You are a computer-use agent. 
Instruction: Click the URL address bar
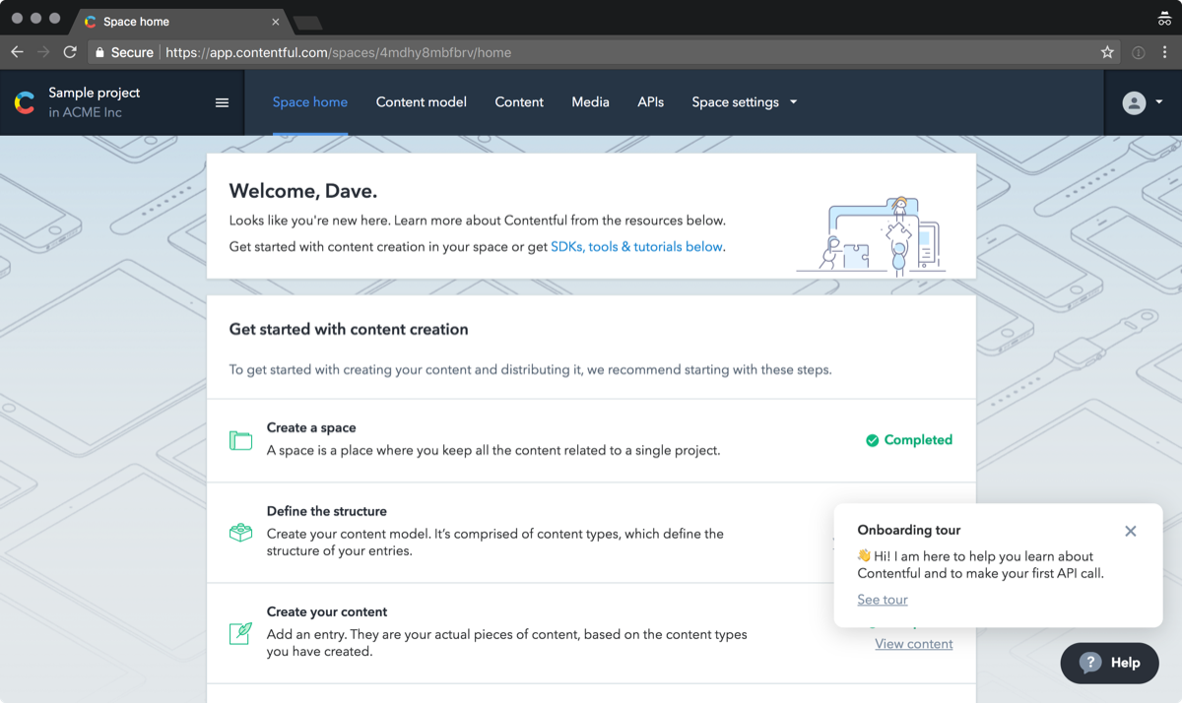[601, 52]
